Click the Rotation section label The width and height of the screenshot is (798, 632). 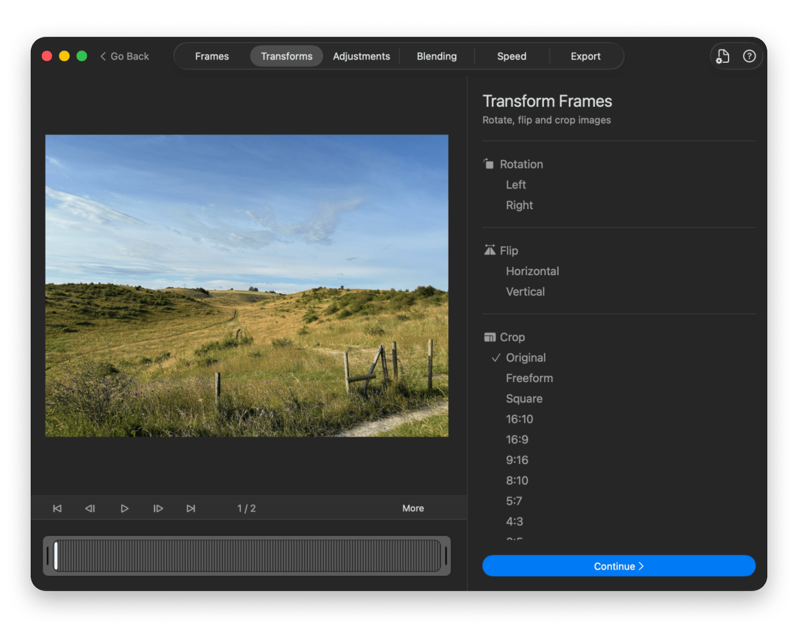pyautogui.click(x=521, y=164)
